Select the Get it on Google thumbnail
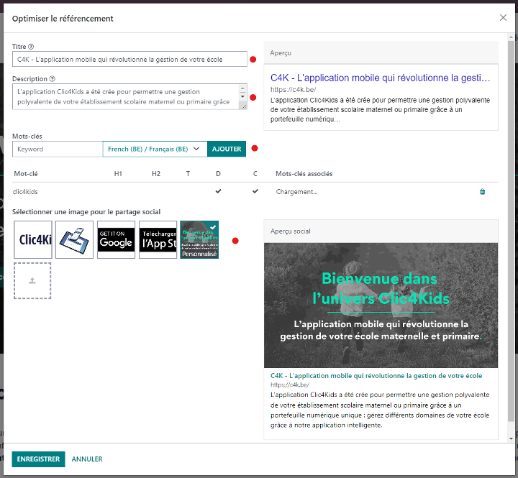518x478 pixels. click(116, 239)
